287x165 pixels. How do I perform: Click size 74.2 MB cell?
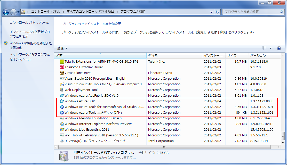pyautogui.click(x=241, y=141)
